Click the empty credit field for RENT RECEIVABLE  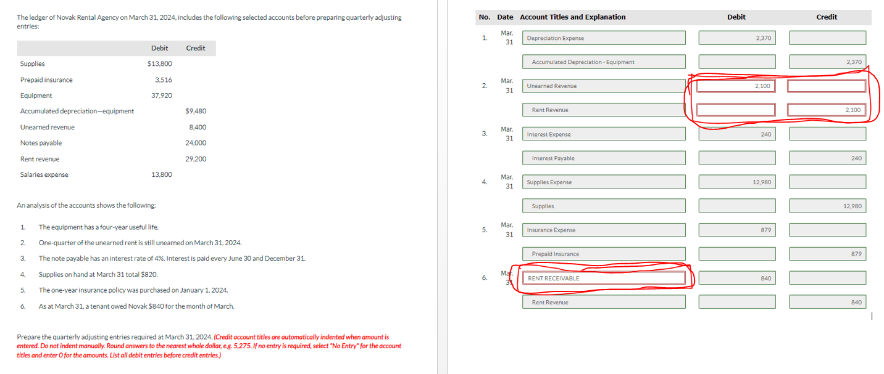click(827, 278)
